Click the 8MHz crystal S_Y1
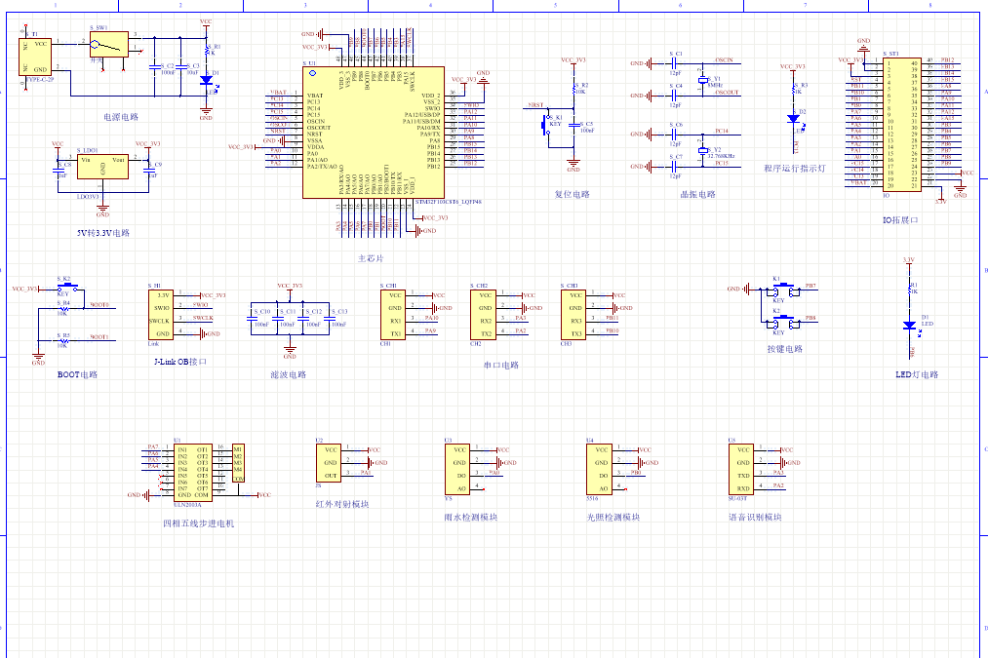The height and width of the screenshot is (658, 988). (x=701, y=78)
